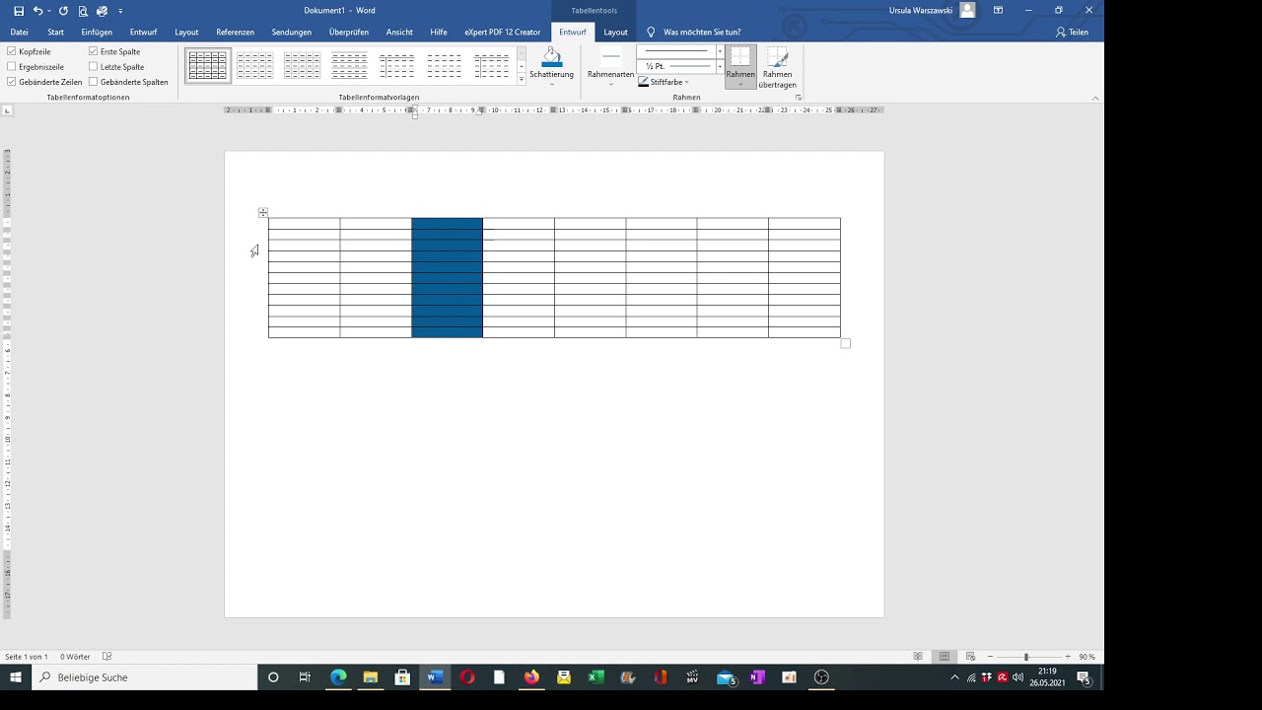Open the Rahmenarten gallery
Image resolution: width=1262 pixels, height=710 pixels.
click(611, 66)
